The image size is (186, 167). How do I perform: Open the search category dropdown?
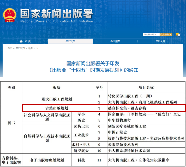[x=168, y=34]
